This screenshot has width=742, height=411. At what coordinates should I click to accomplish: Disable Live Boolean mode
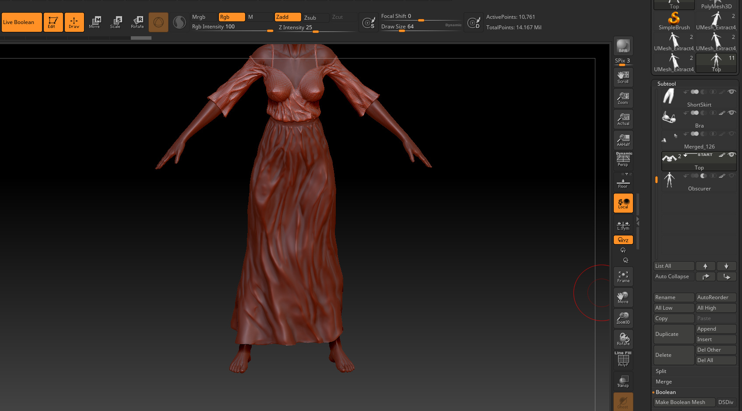(22, 22)
